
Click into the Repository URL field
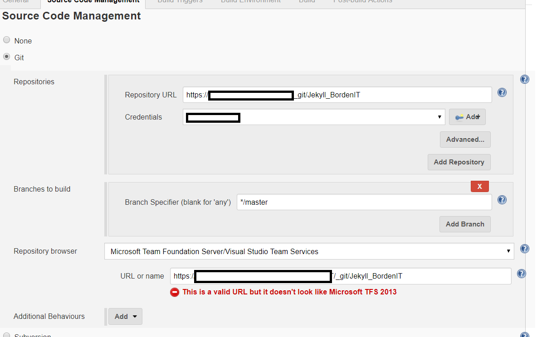(337, 95)
